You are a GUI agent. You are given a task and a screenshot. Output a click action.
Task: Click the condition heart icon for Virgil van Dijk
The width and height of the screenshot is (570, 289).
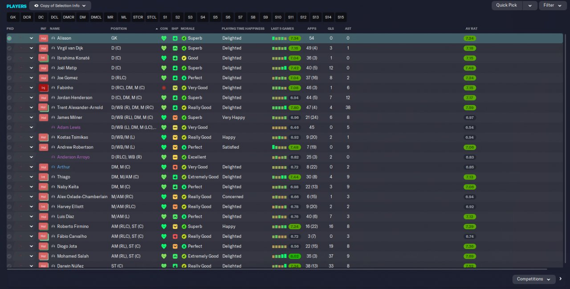164,48
